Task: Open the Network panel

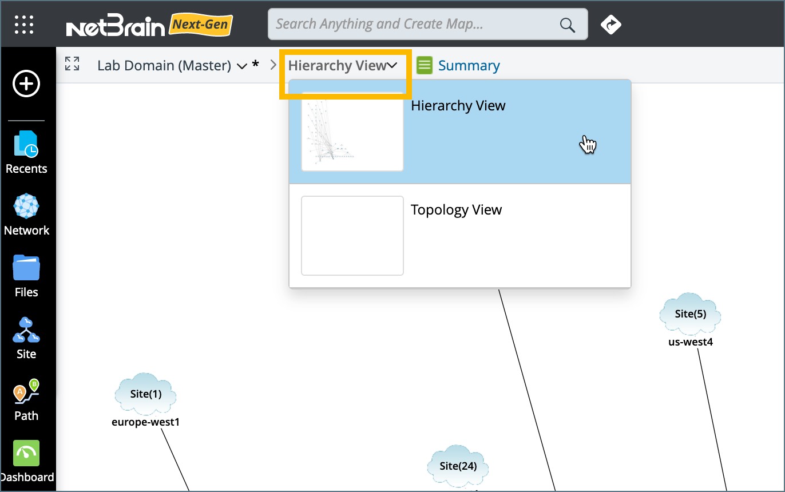Action: 26,213
